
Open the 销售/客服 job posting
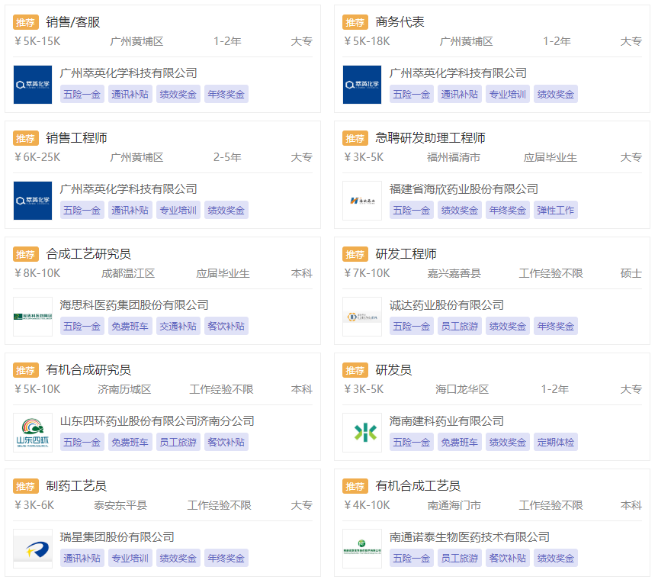click(72, 22)
